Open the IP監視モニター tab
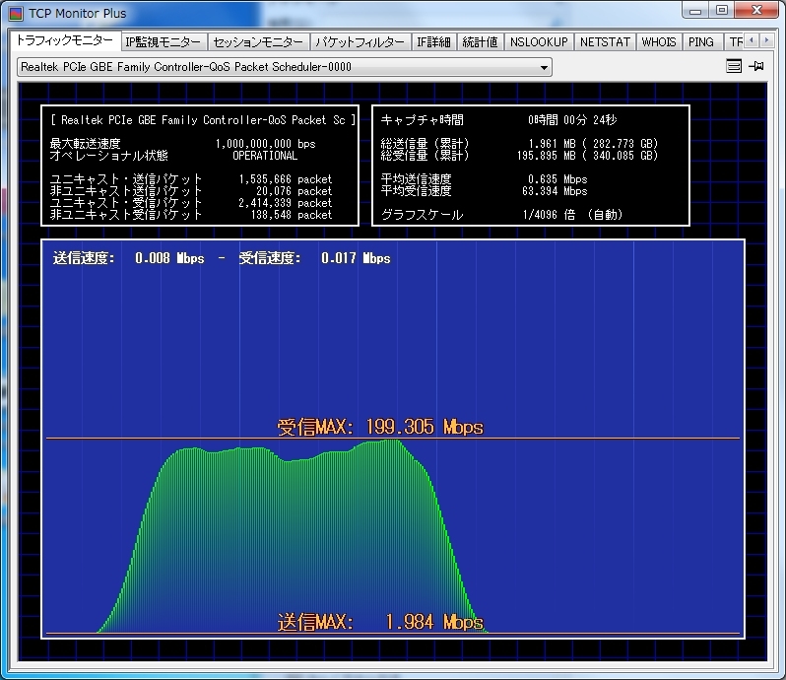Image resolution: width=786 pixels, height=680 pixels. click(x=164, y=42)
